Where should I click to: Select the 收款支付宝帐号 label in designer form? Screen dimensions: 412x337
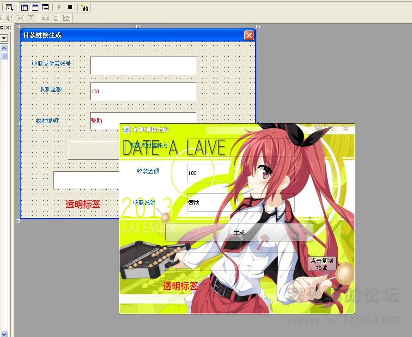(x=51, y=63)
